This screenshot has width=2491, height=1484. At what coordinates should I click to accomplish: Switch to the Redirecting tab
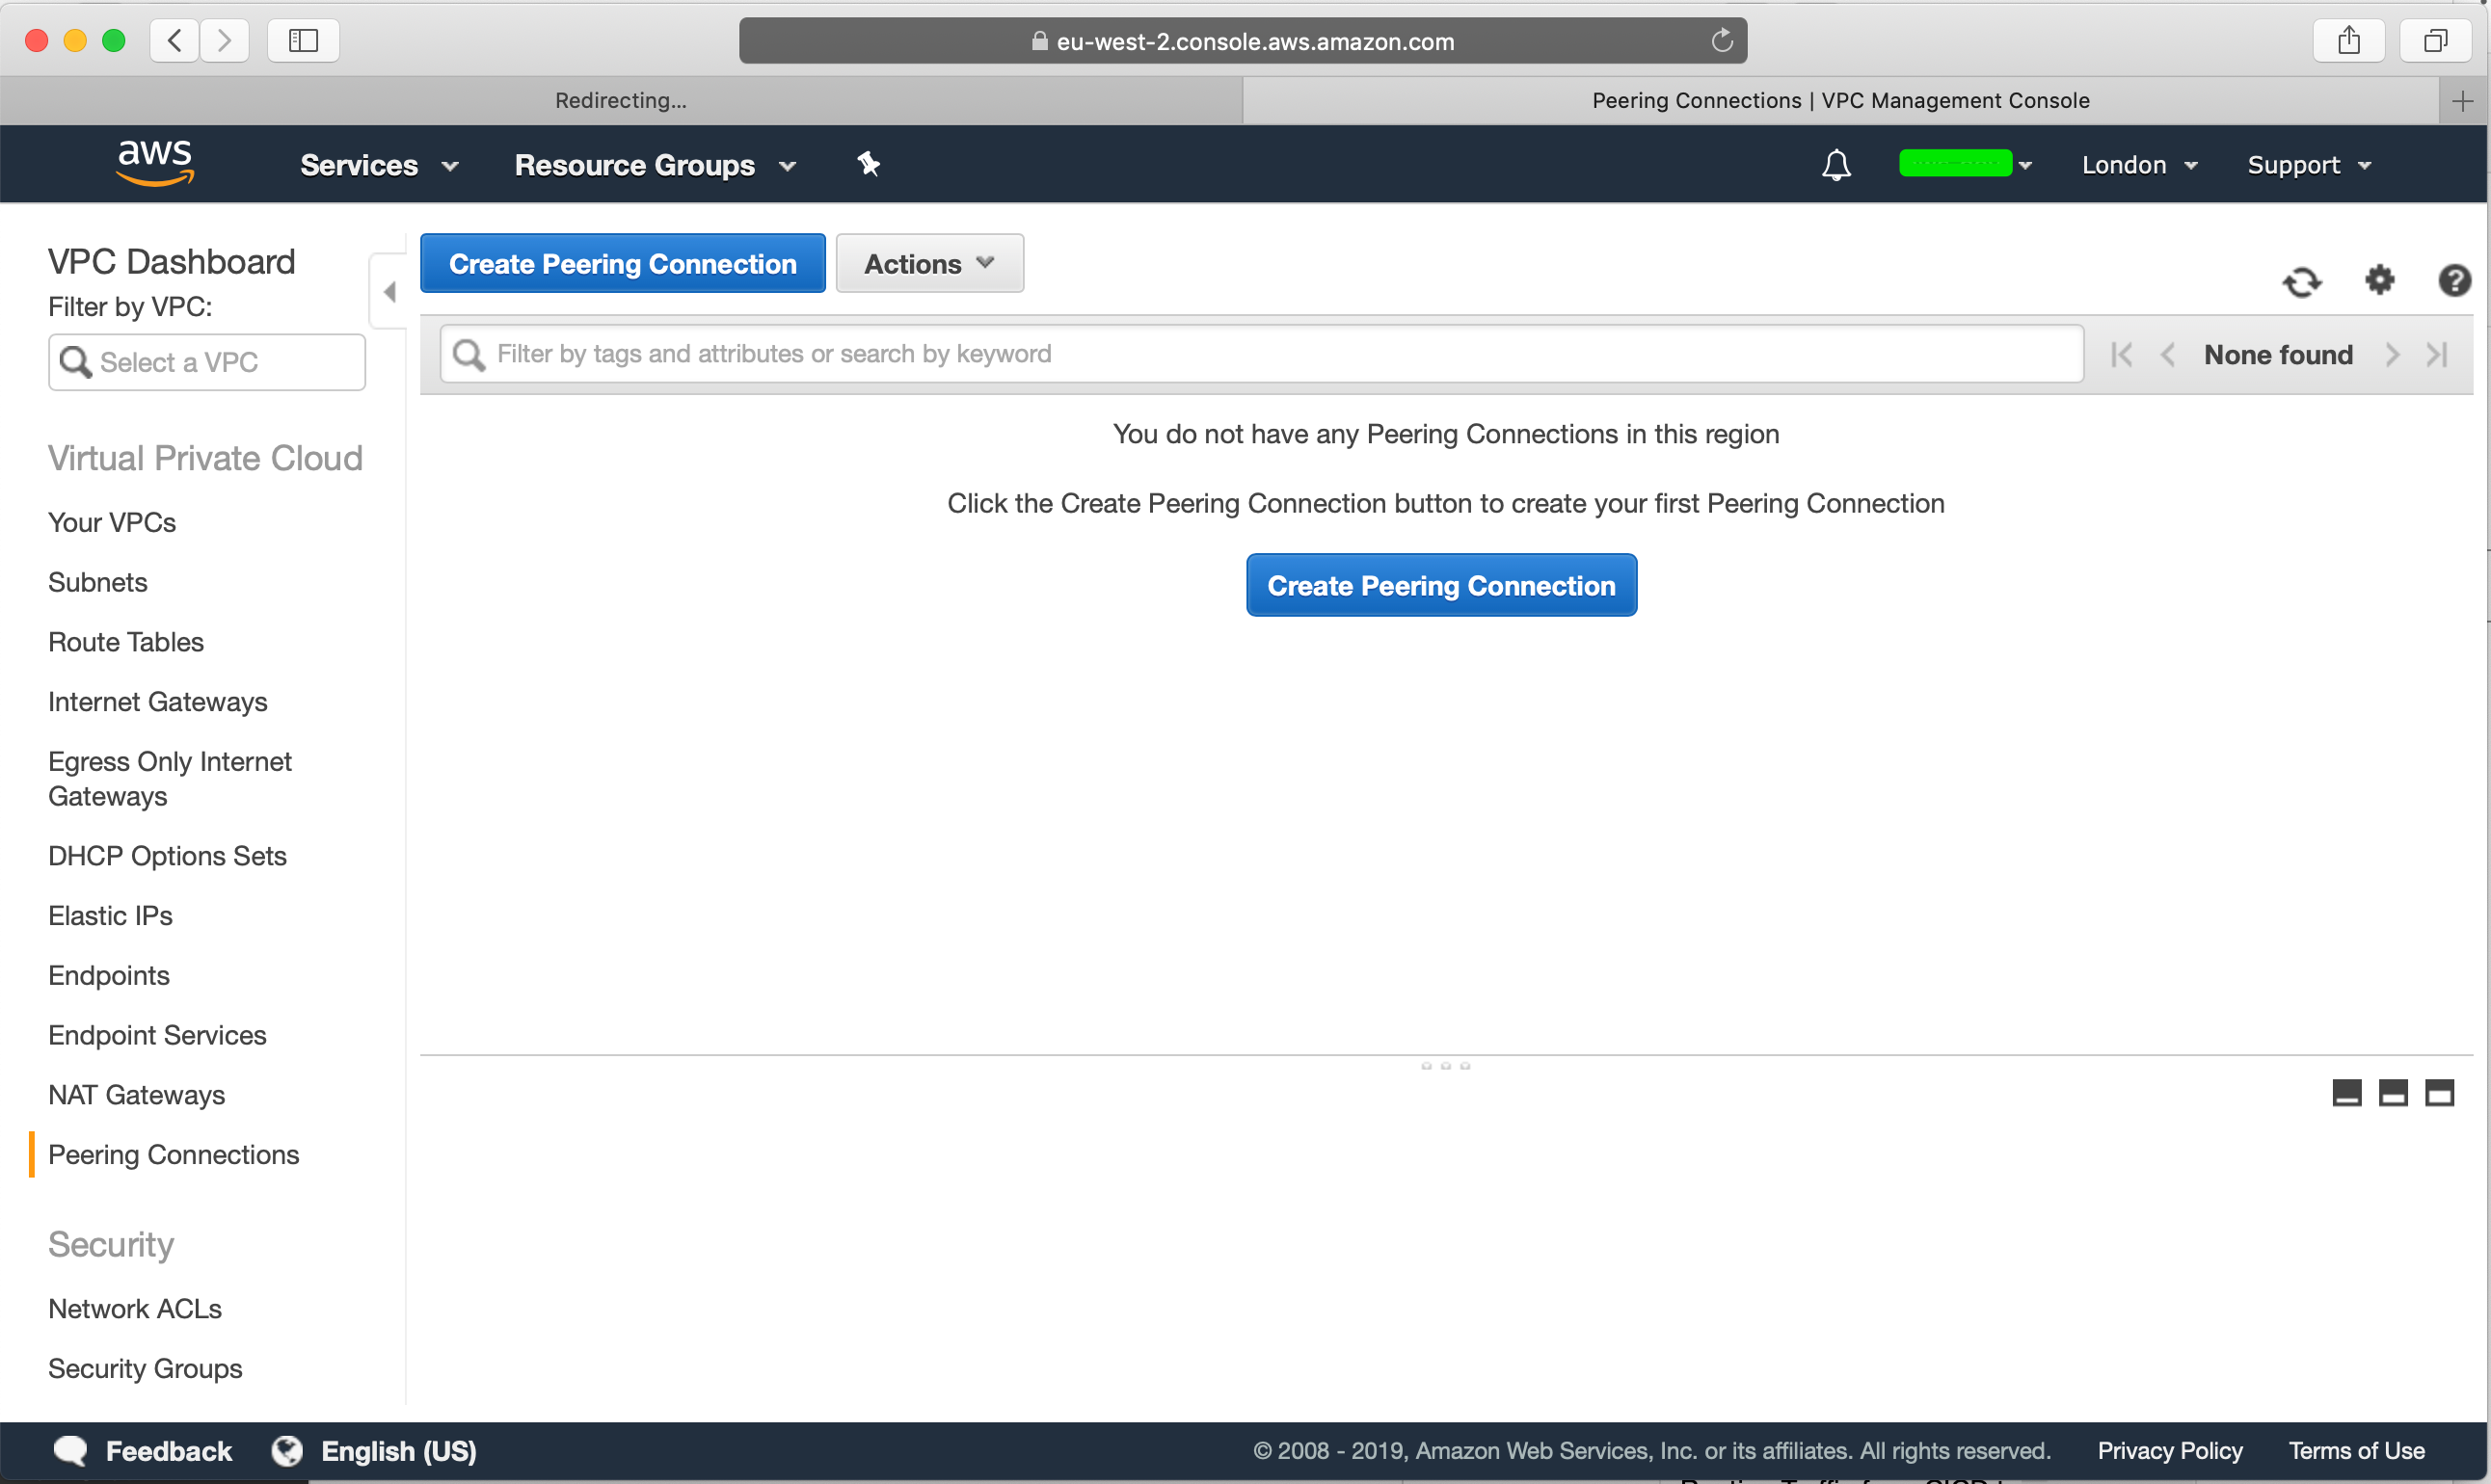point(621,101)
